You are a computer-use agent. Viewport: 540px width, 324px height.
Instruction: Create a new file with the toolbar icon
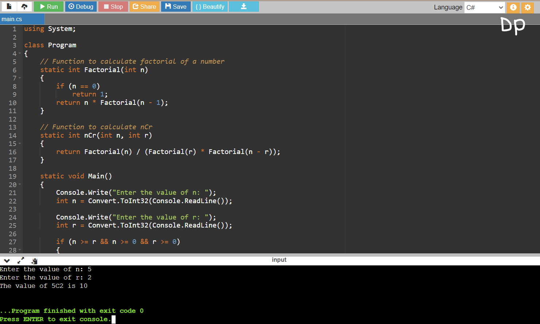(9, 7)
